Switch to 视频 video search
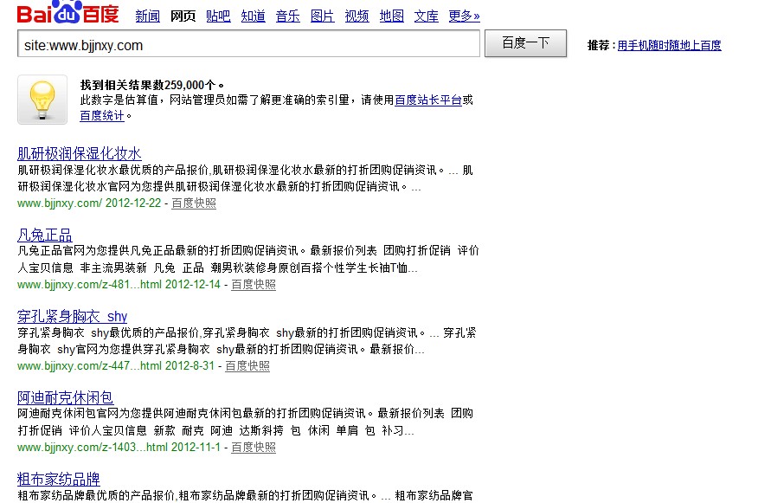 pos(357,16)
